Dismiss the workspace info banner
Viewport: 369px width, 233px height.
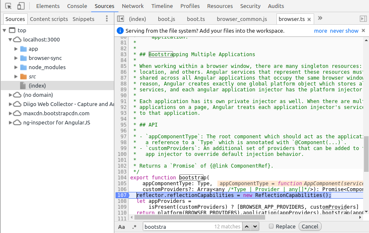click(x=364, y=30)
